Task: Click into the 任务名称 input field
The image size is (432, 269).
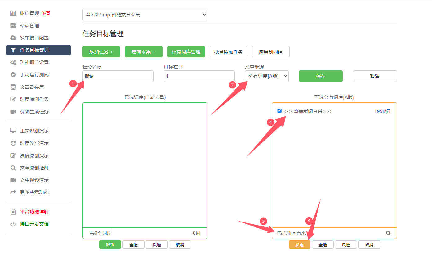Action: tap(118, 76)
